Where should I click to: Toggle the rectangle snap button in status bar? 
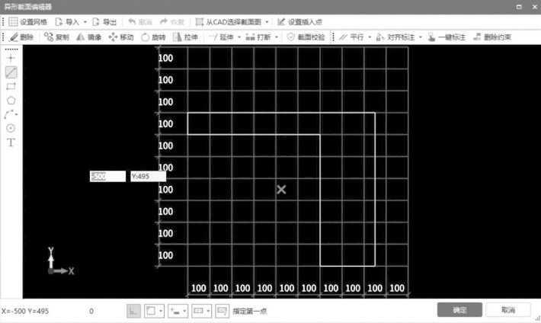pos(152,311)
